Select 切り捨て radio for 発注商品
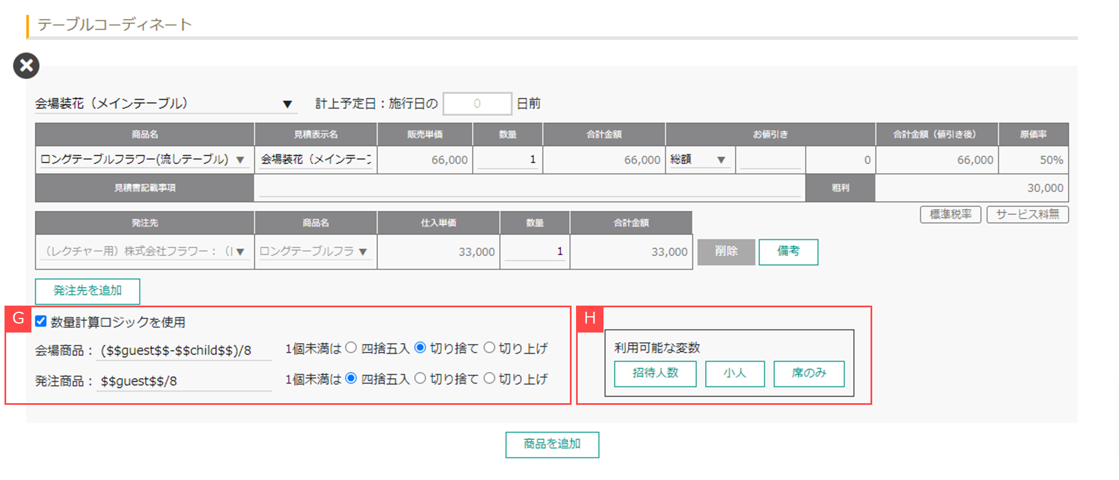Screen dimensions: 1119x480 420,379
